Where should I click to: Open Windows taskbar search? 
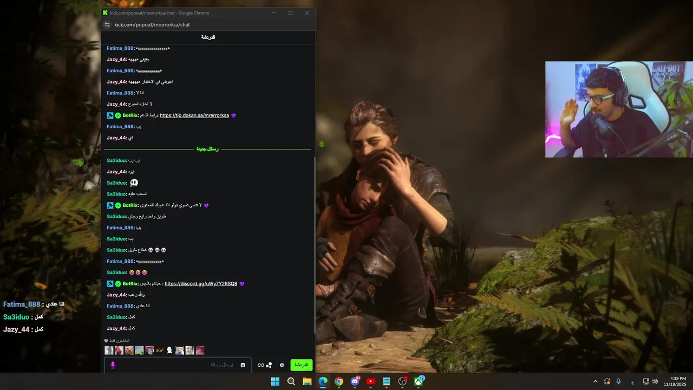tap(291, 381)
